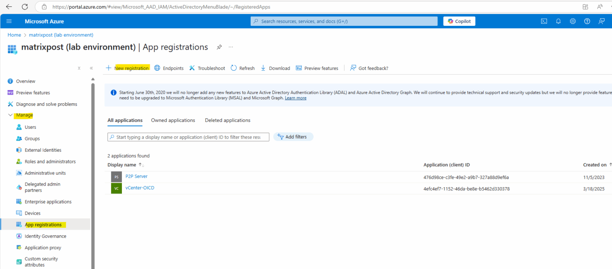
Task: Switch to the Owned applications tab
Action: (173, 120)
